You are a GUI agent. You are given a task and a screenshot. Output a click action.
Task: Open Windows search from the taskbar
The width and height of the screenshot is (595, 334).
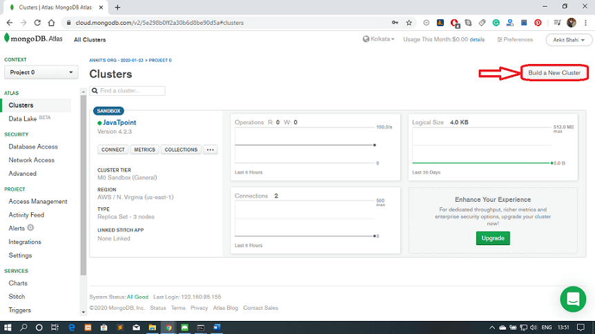pyautogui.click(x=23, y=328)
